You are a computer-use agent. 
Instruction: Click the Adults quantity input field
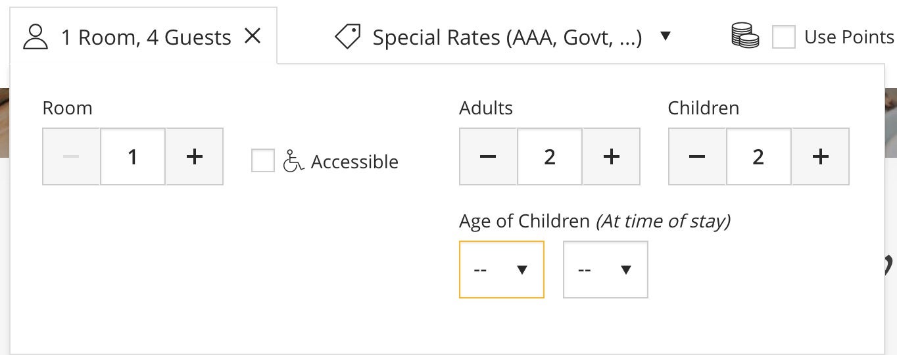click(550, 156)
